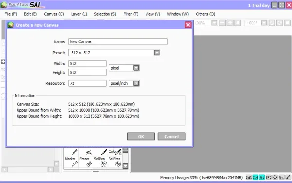Open the Selection menu
This screenshot has height=183, width=292.
point(105,14)
